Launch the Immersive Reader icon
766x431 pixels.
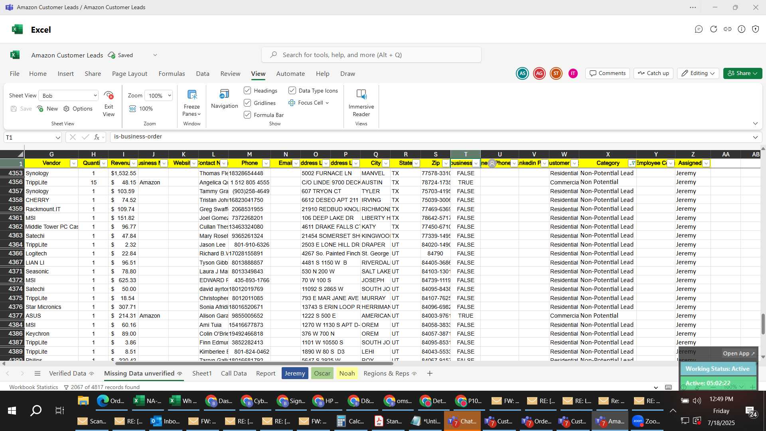pos(361,95)
